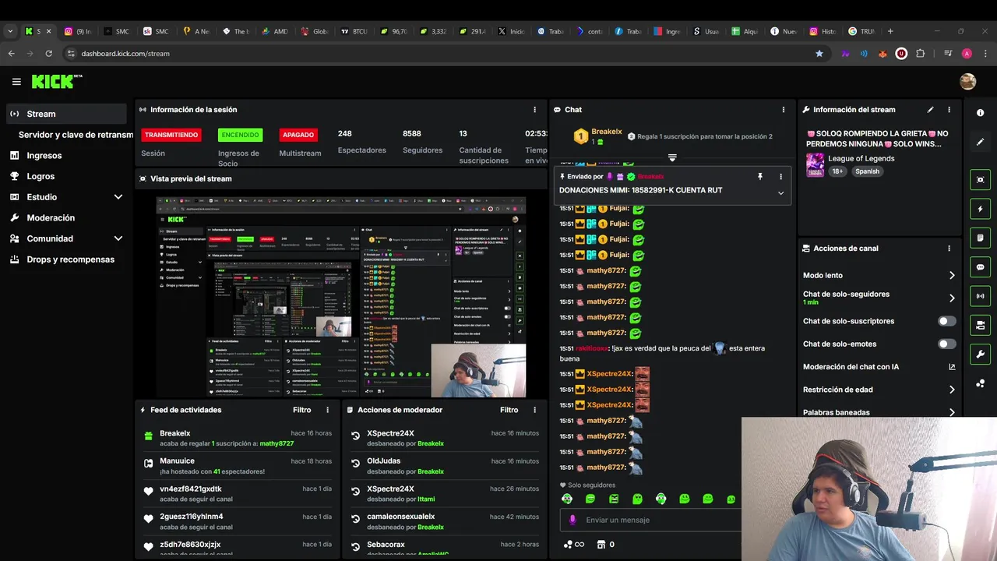Open Acciones de canal three-dot menu

949,249
